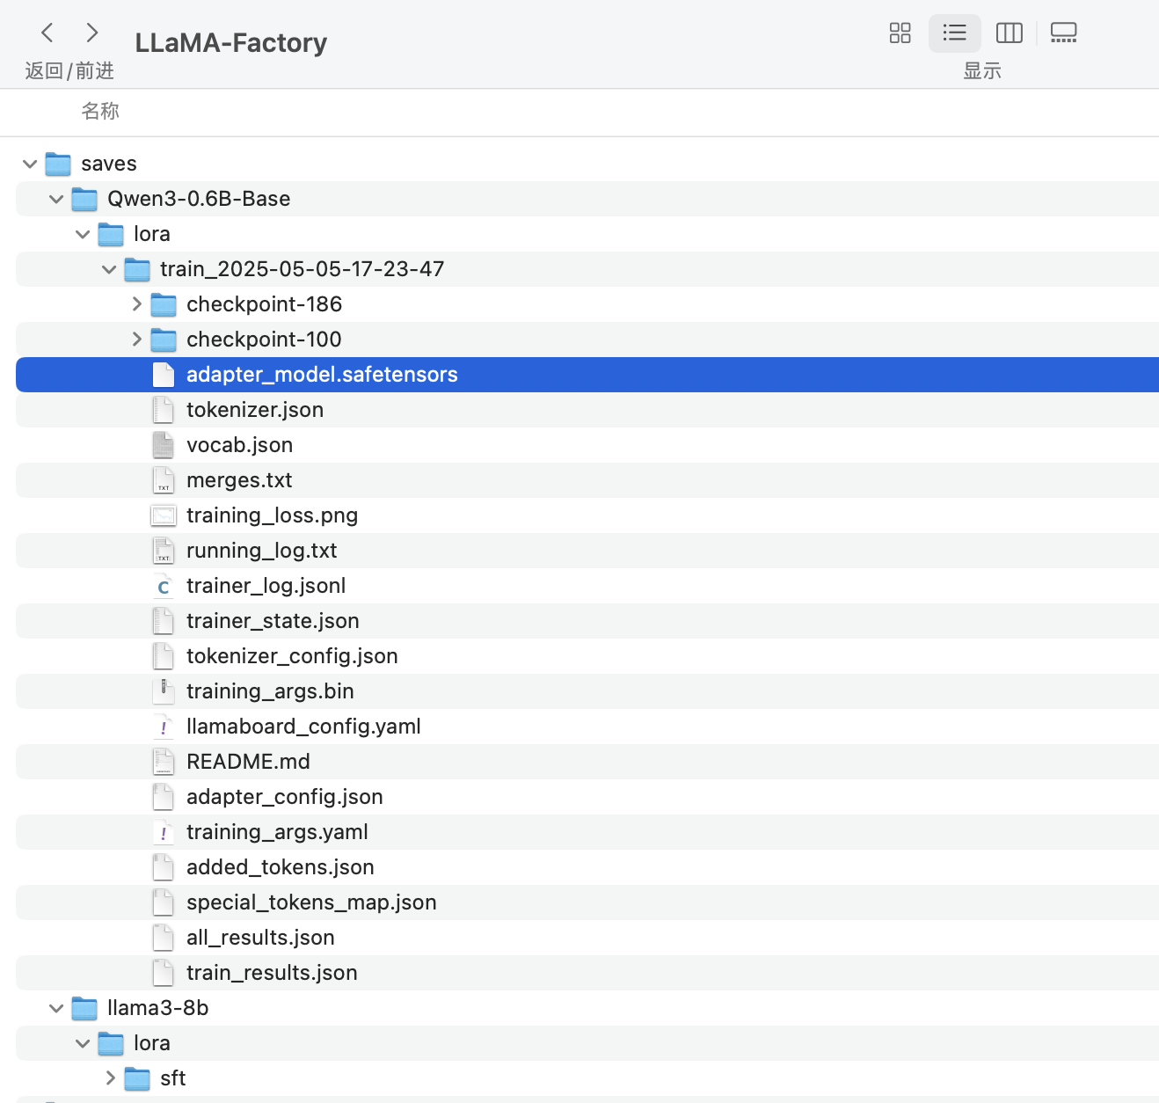Switch to column view mode
This screenshot has width=1159, height=1103.
[1009, 33]
